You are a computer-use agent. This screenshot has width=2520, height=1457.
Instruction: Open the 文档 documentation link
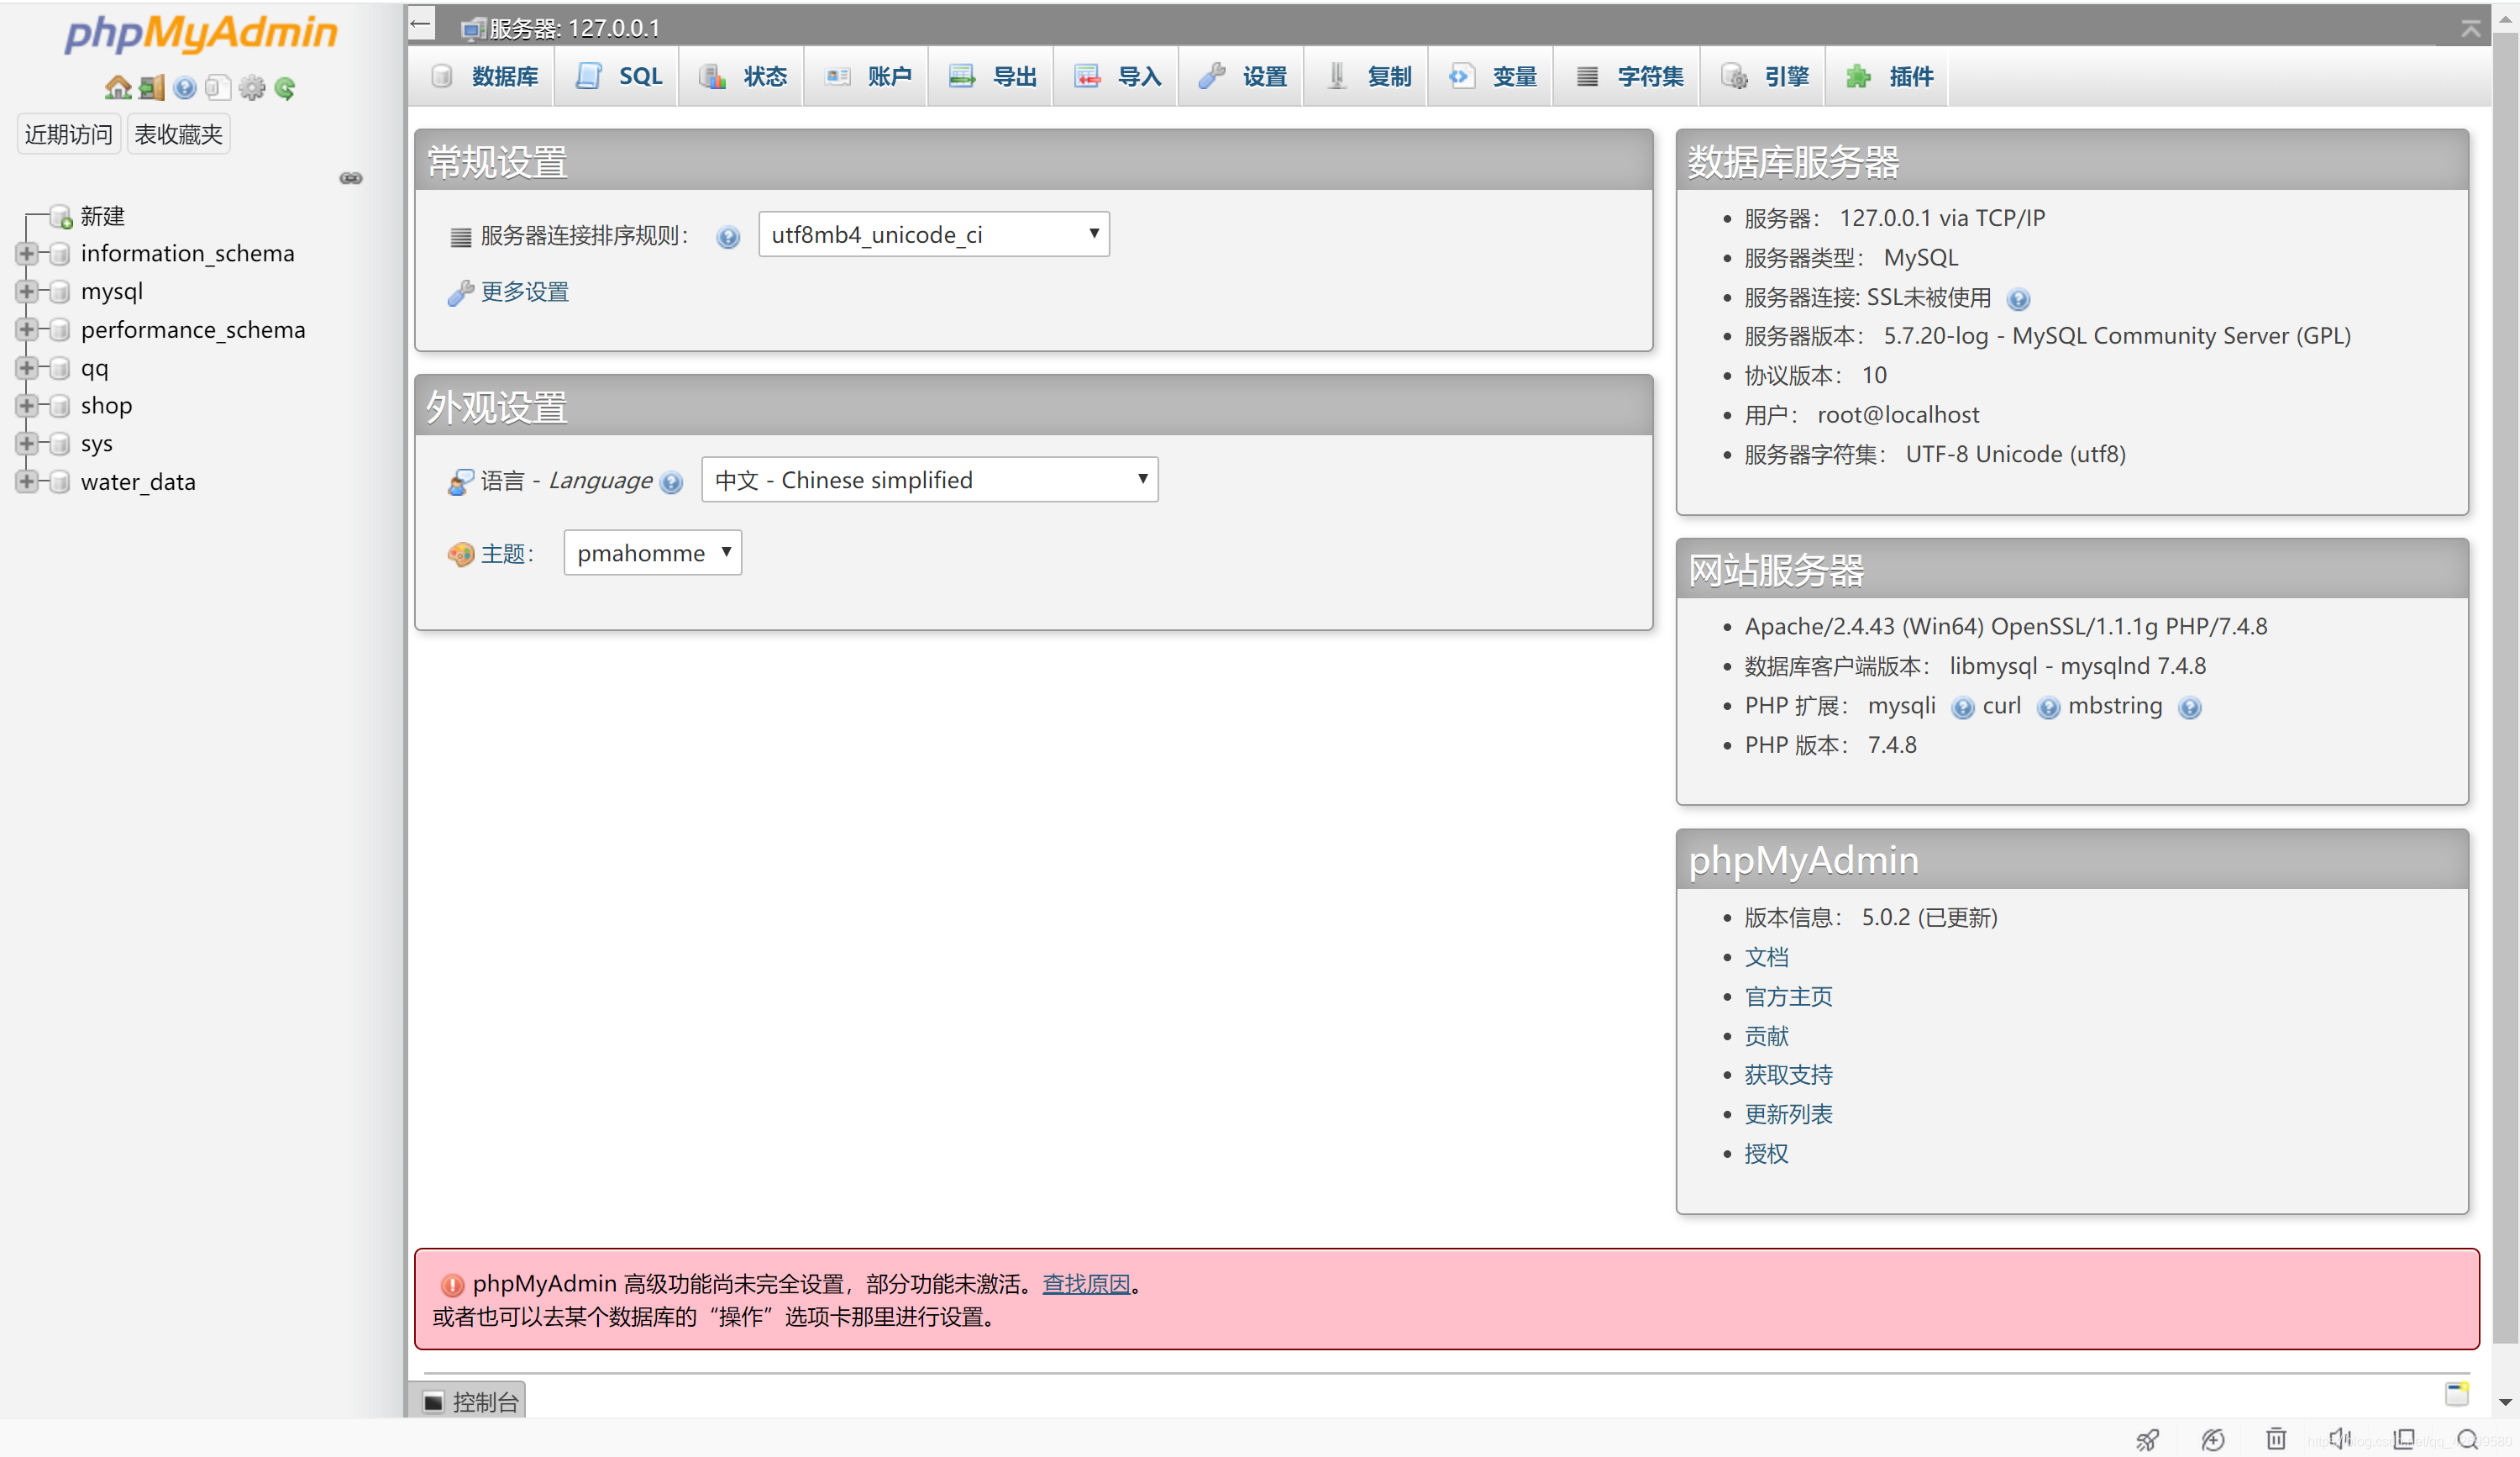click(x=1766, y=957)
